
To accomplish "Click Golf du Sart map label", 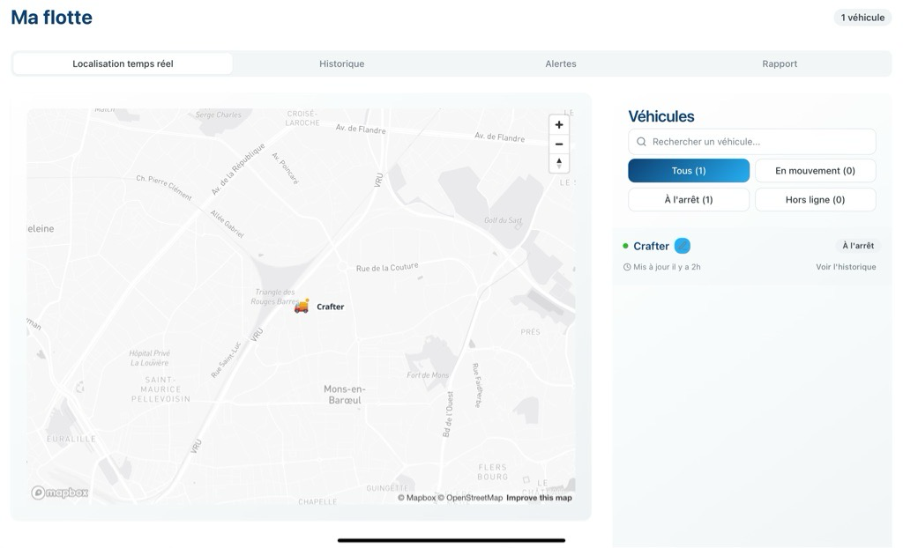I will point(503,220).
